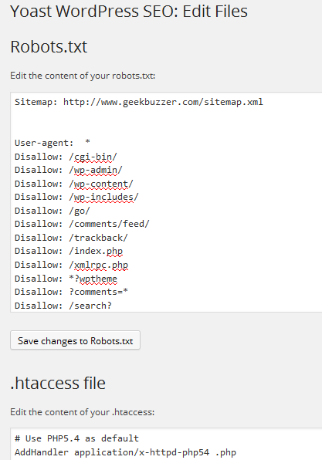Click the AddHandler application/x-httpd-php54 line

(125, 452)
